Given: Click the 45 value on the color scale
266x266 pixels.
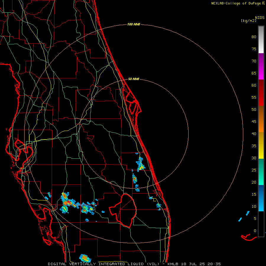Looking at the screenshot, I should [254, 122].
